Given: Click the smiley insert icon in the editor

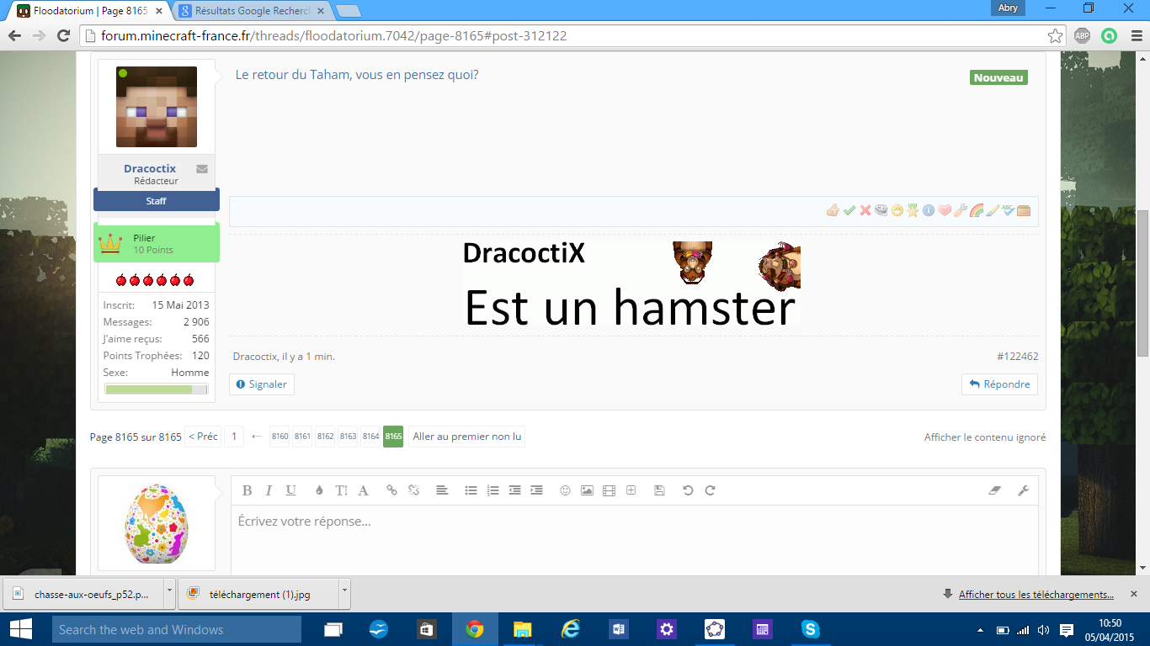Looking at the screenshot, I should pos(566,490).
